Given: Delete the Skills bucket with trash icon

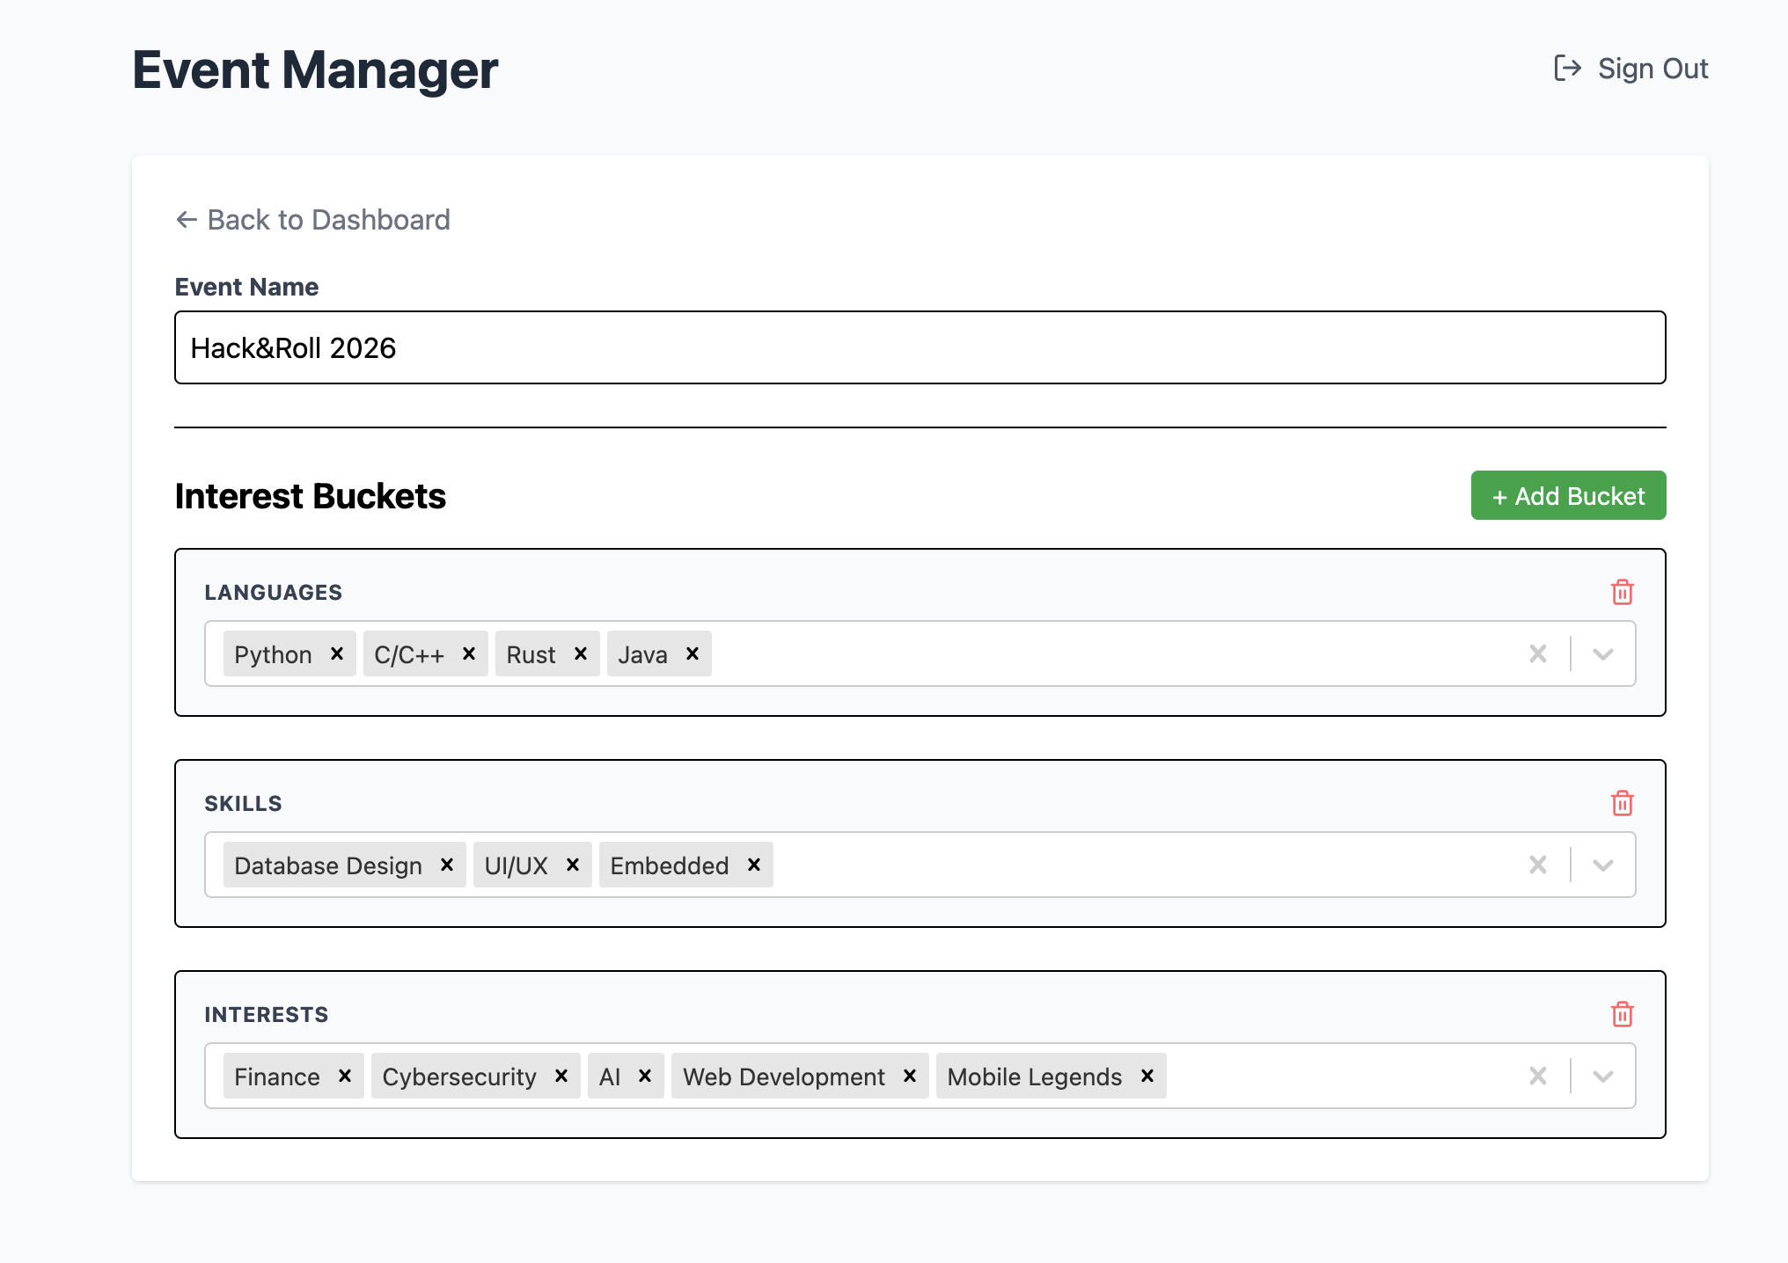Looking at the screenshot, I should pyautogui.click(x=1622, y=803).
